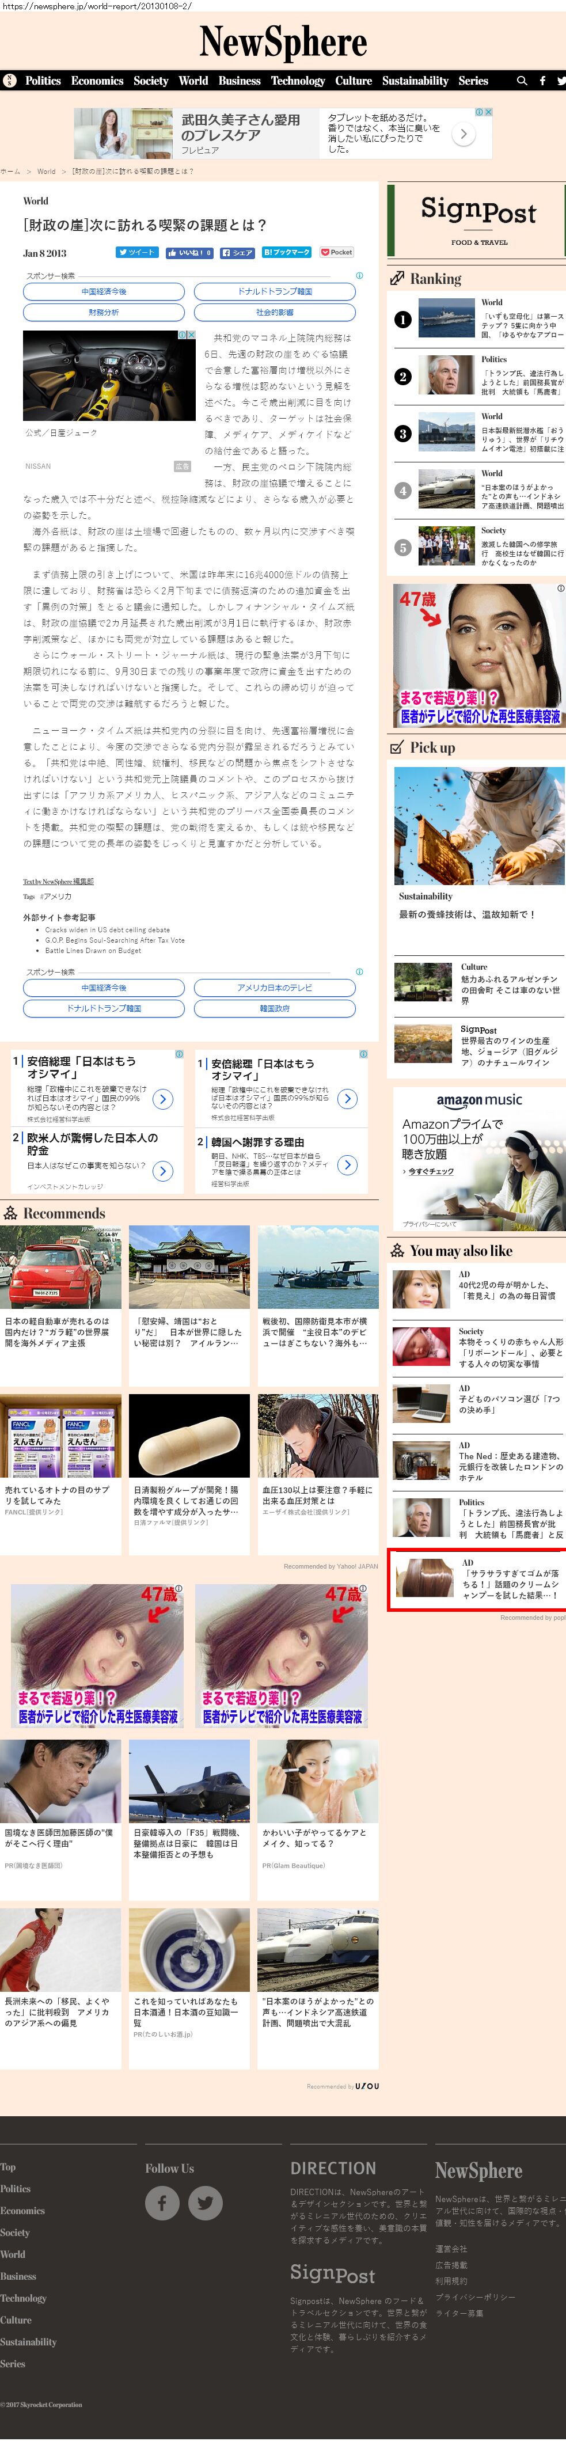Share article with the ツイート button

pos(136,253)
